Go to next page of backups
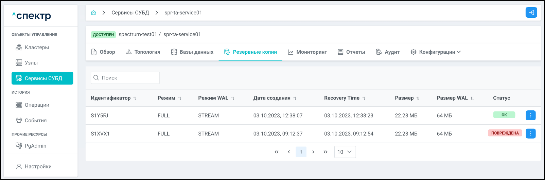This screenshot has width=545, height=180. coord(313,152)
